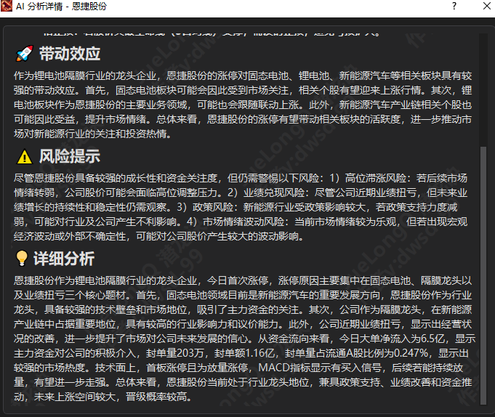Viewport: 495px width, 417px height.
Task: Click the line '场对新能源行业的关注和投资热情。'
Action: click(93, 134)
